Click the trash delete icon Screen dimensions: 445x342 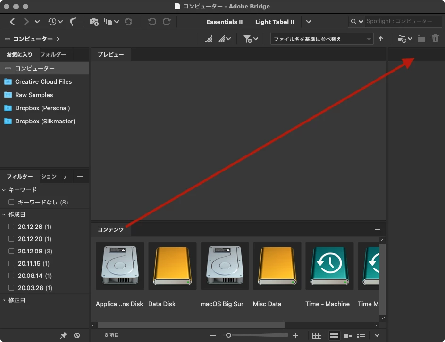[435, 39]
